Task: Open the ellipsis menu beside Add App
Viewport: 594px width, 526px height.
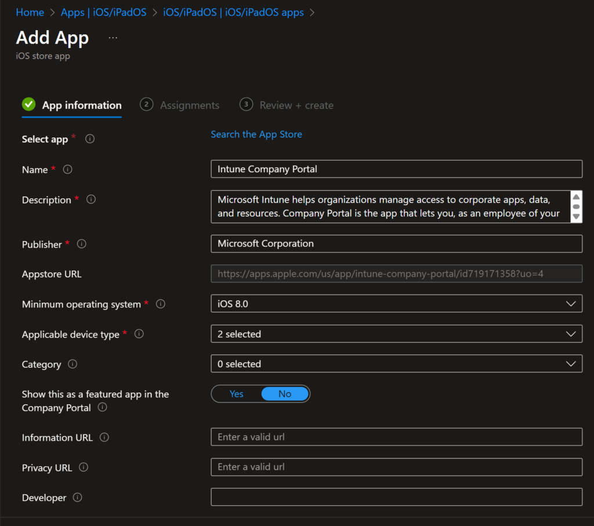Action: click(113, 38)
